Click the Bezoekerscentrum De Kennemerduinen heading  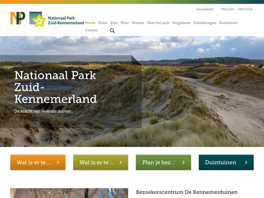click(187, 192)
